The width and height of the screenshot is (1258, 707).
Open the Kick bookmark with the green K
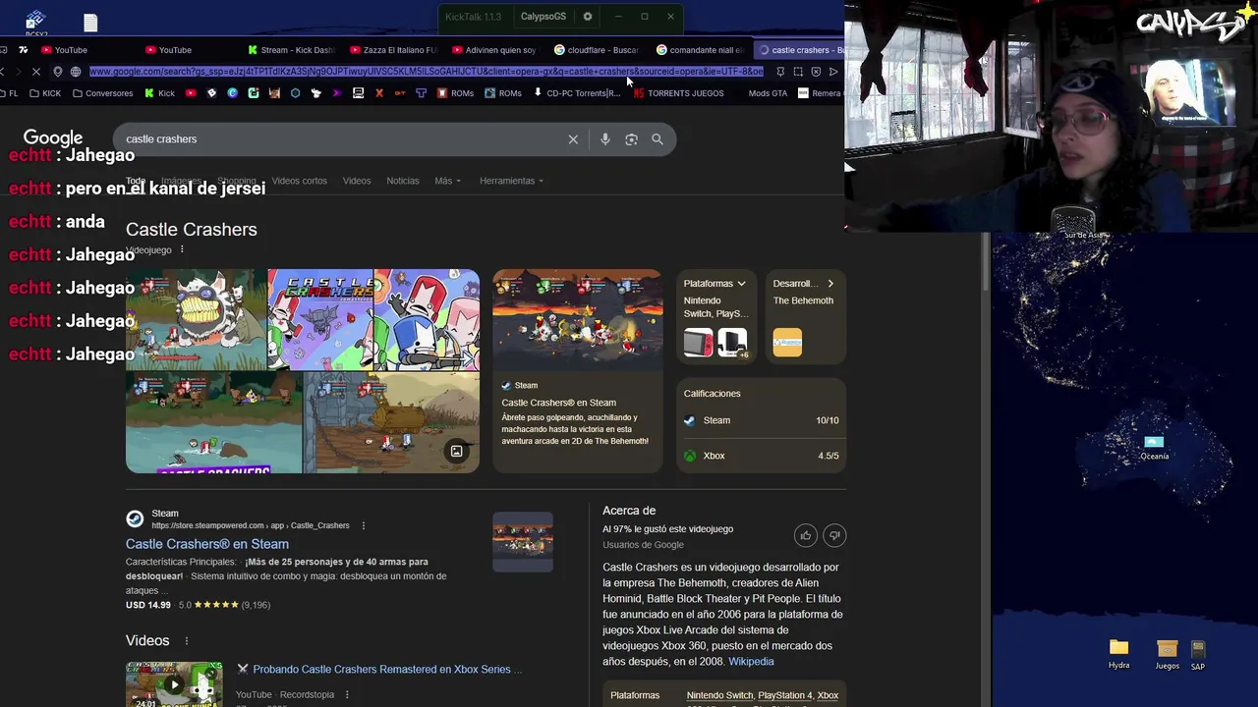point(160,93)
